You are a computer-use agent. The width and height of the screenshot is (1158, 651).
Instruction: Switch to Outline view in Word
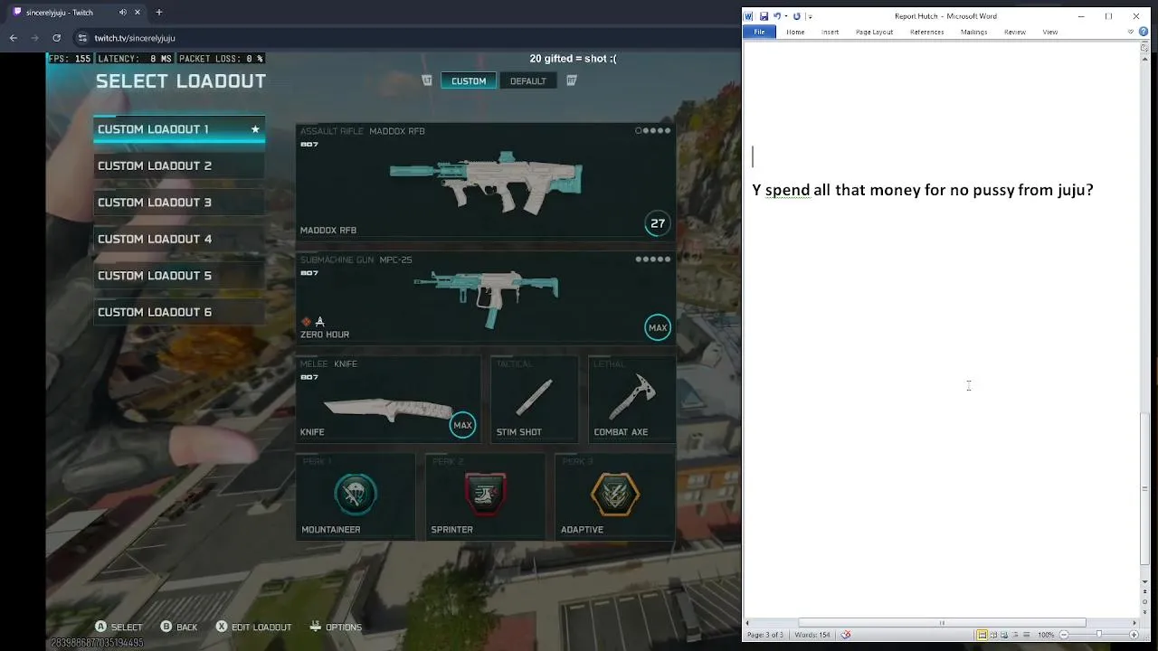pos(1015,635)
